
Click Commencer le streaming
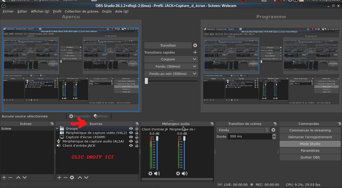click(x=310, y=130)
